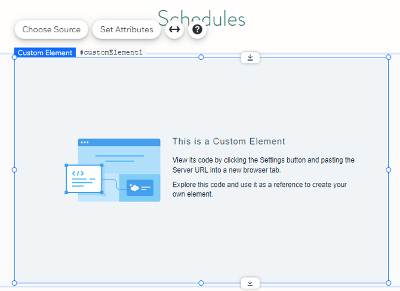This screenshot has width=400, height=291.
Task: Click the "Explore this code" paragraph
Action: [259, 189]
